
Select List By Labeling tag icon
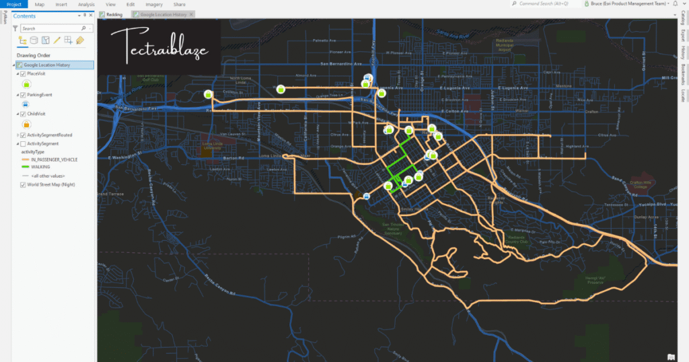click(x=80, y=40)
